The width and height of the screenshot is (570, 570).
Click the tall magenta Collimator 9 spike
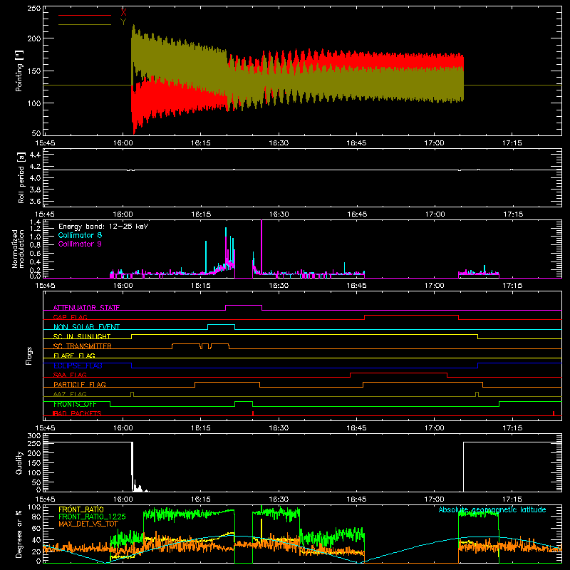[261, 247]
